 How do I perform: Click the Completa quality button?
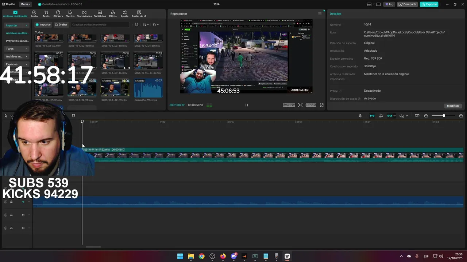point(289,105)
